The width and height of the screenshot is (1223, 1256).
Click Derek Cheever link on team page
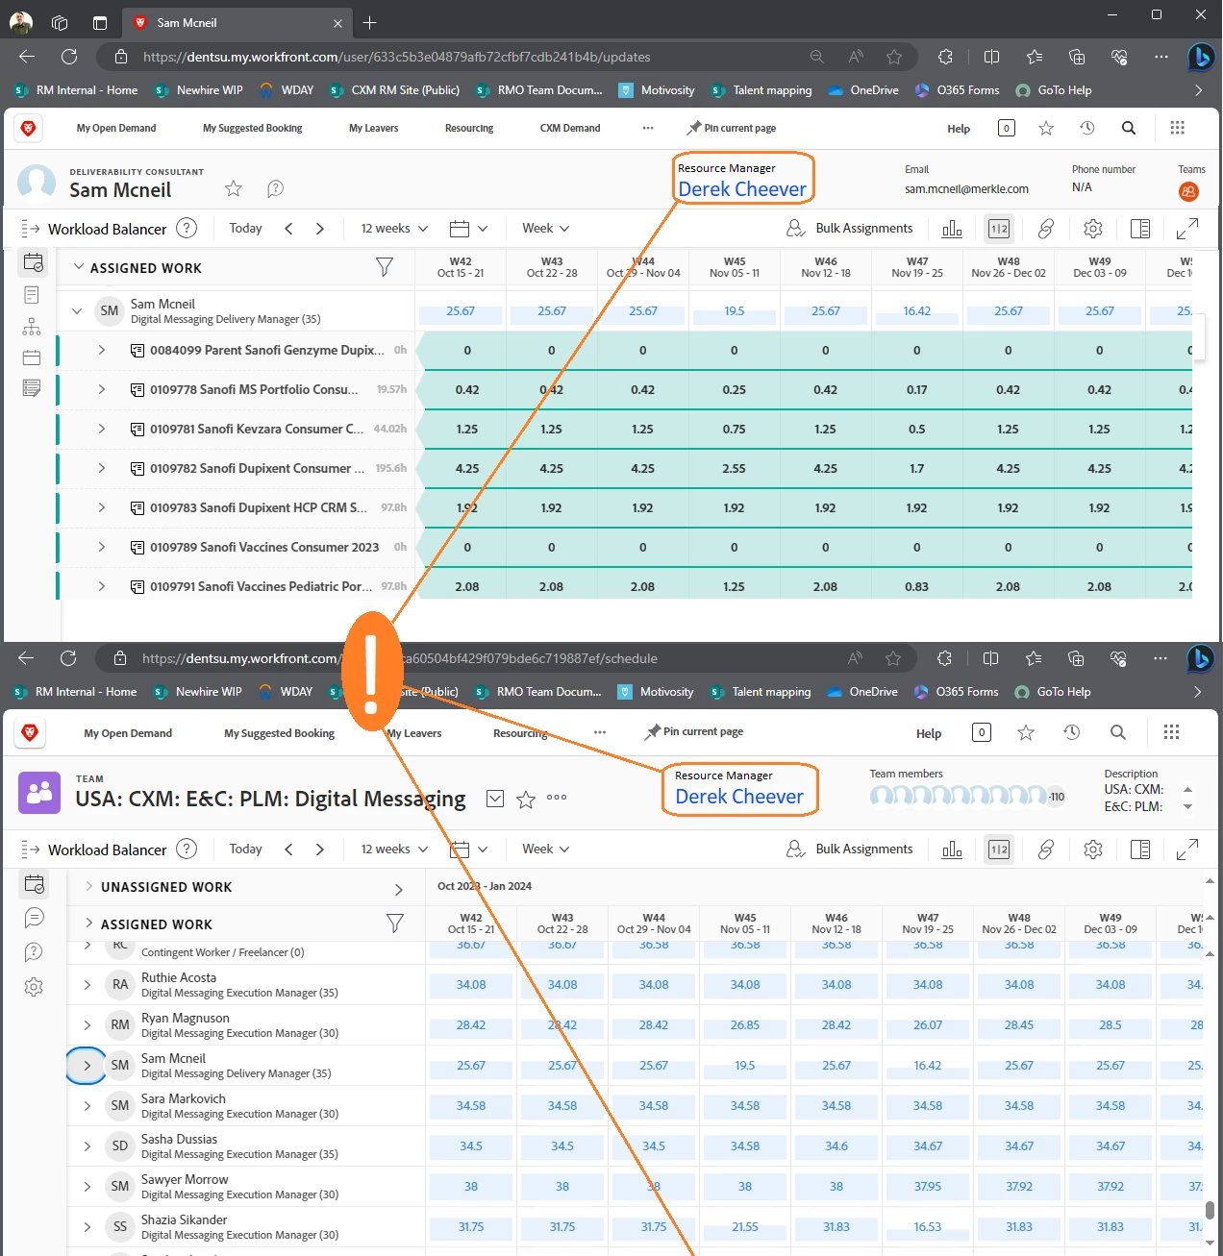click(739, 797)
